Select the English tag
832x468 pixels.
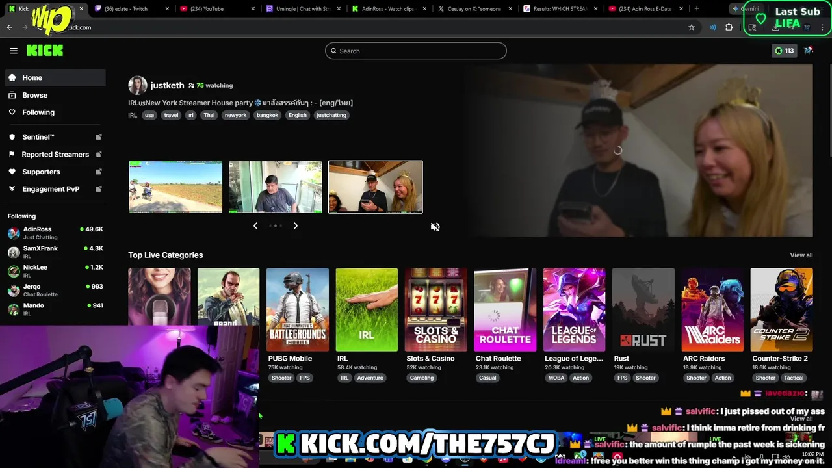click(298, 115)
